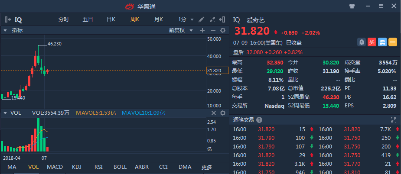Select the RSI indicator tab

click(x=98, y=167)
